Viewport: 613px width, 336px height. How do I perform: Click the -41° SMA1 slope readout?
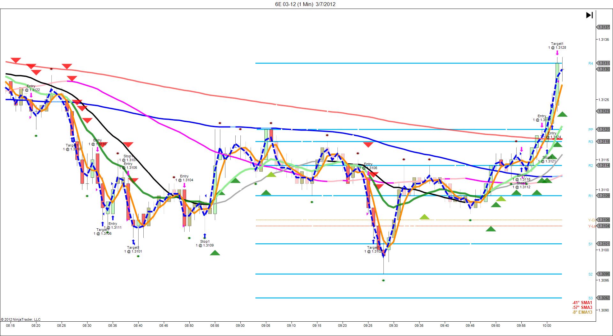[582, 303]
